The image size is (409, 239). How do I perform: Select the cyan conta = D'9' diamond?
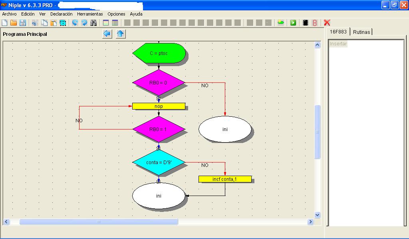pos(159,162)
